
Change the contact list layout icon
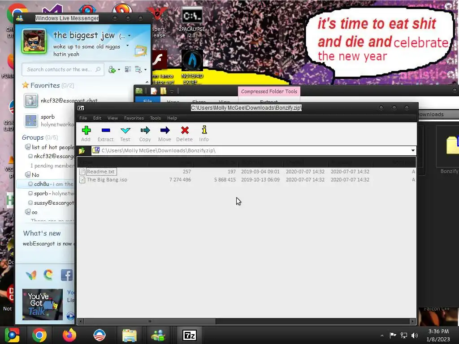(x=128, y=69)
